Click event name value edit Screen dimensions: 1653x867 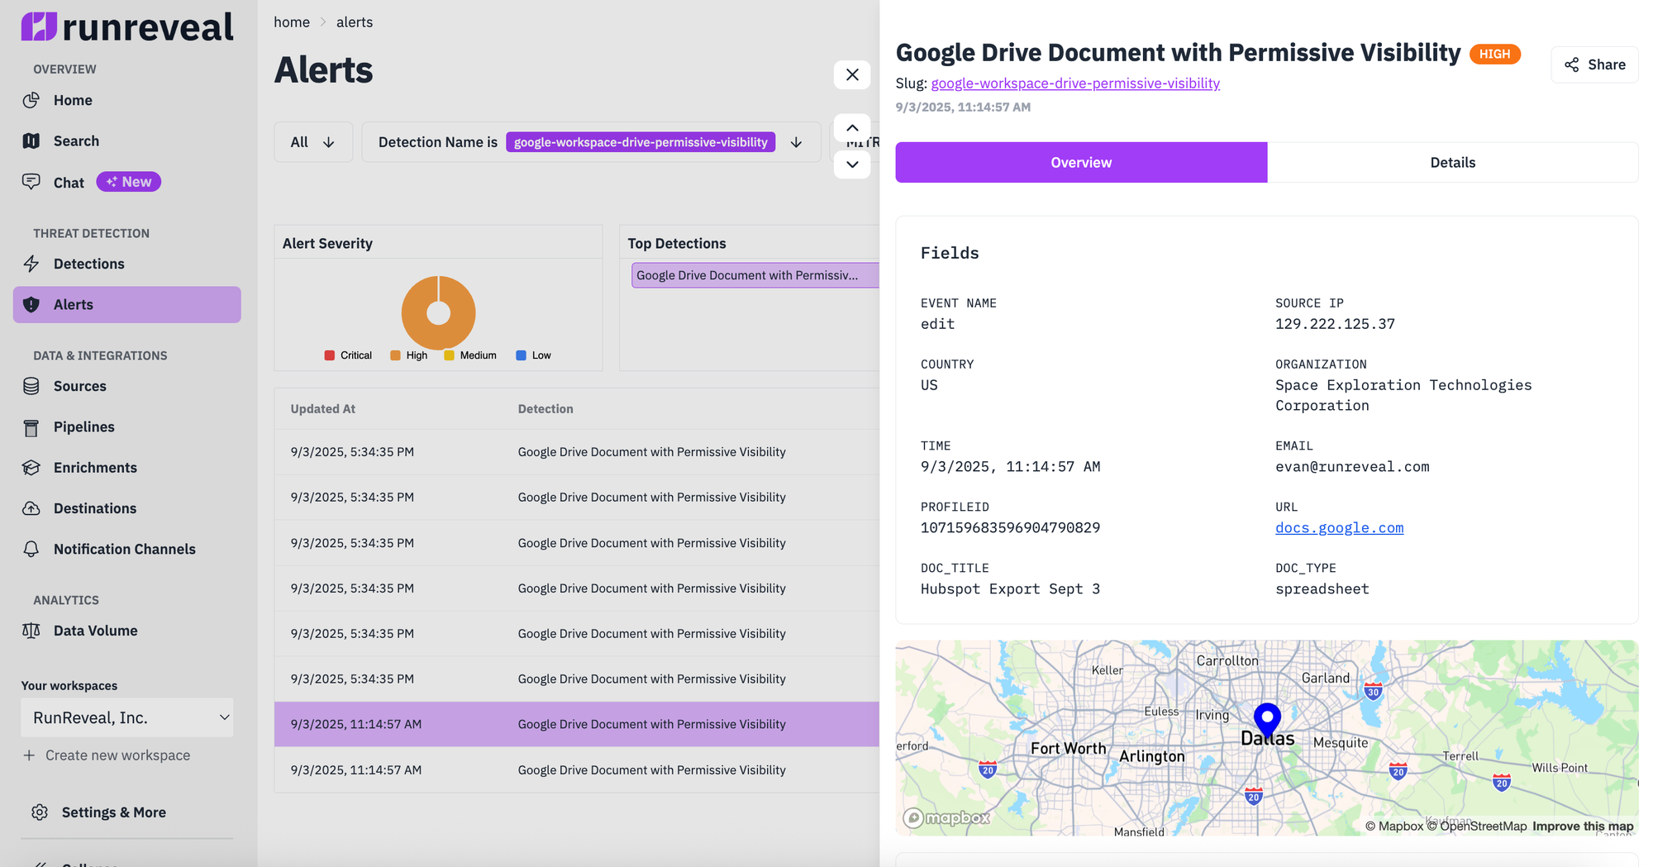[937, 324]
